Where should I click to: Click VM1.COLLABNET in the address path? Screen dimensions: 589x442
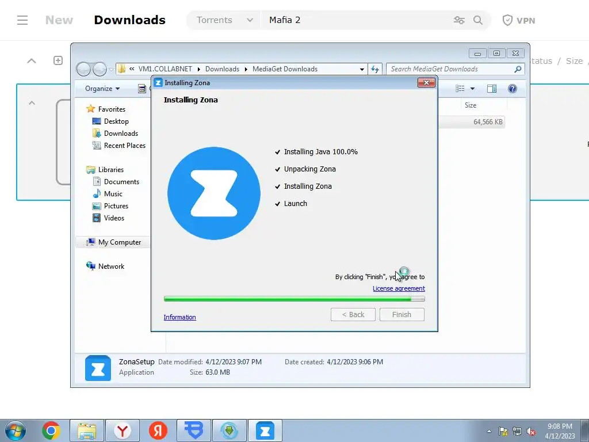[165, 69]
